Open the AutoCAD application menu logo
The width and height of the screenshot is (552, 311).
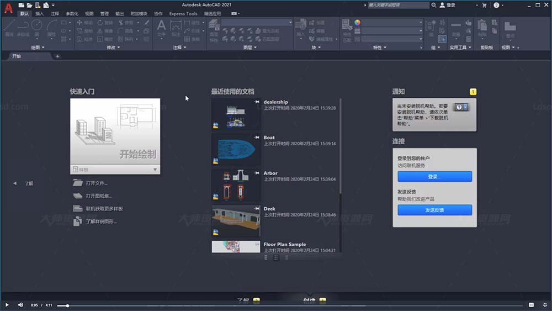(8, 8)
